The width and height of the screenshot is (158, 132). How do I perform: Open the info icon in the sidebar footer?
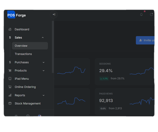tap(28, 116)
